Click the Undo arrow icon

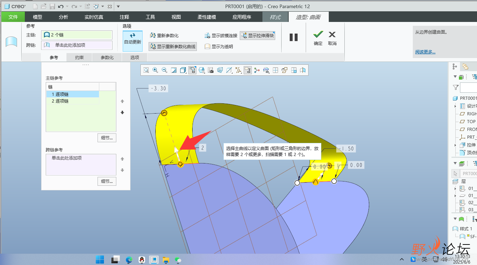[x=61, y=6]
